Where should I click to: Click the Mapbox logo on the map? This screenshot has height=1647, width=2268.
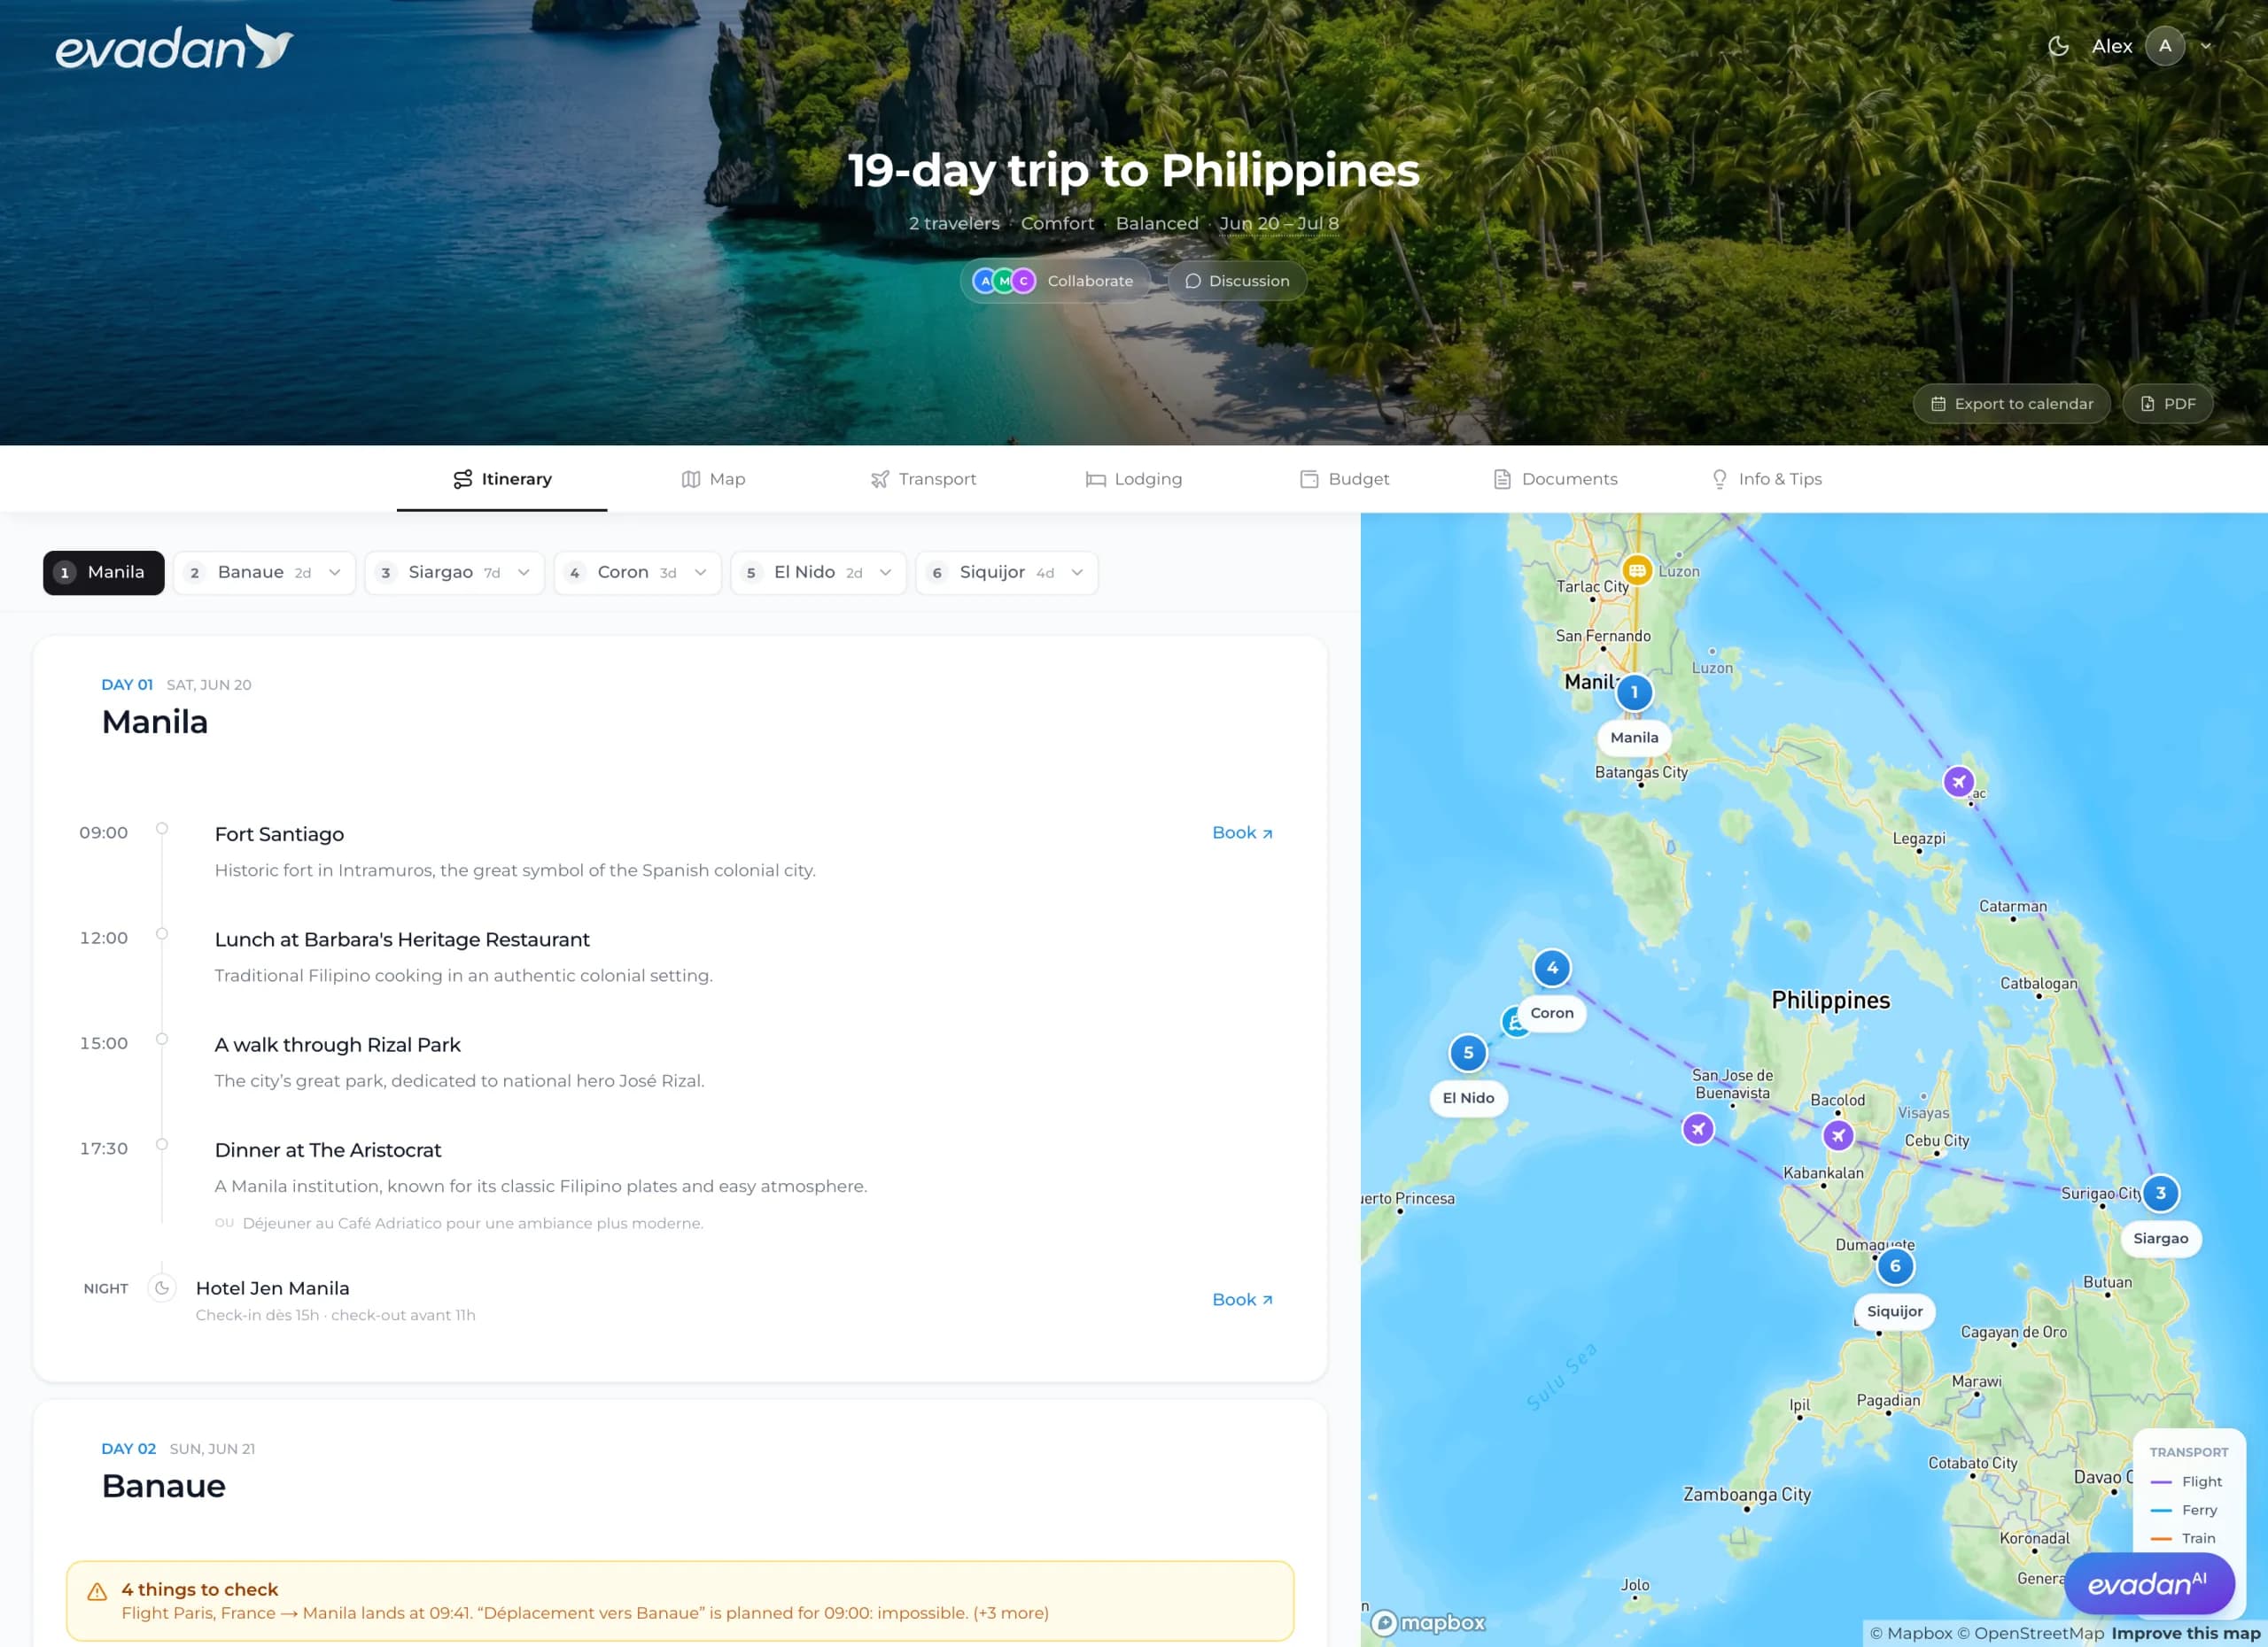[x=1428, y=1622]
